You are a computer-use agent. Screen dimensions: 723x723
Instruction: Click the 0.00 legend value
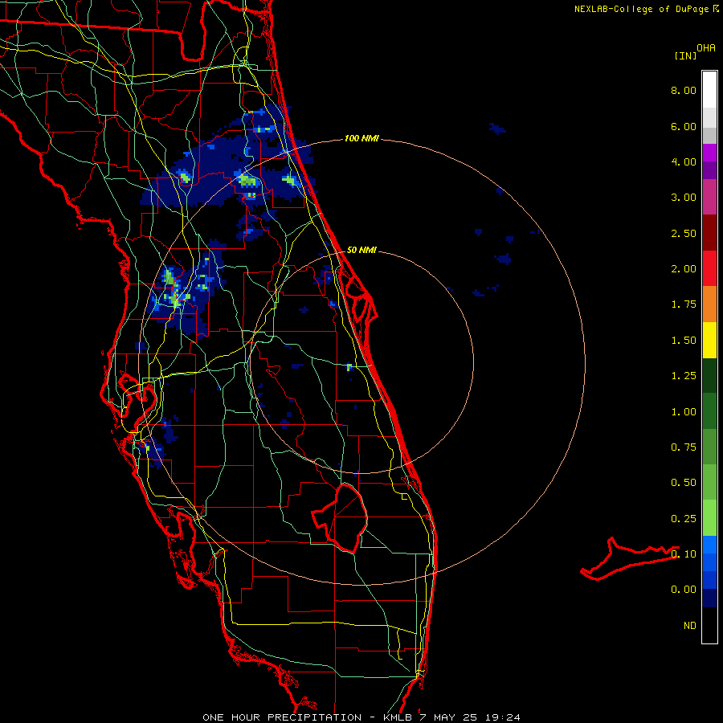pyautogui.click(x=684, y=590)
